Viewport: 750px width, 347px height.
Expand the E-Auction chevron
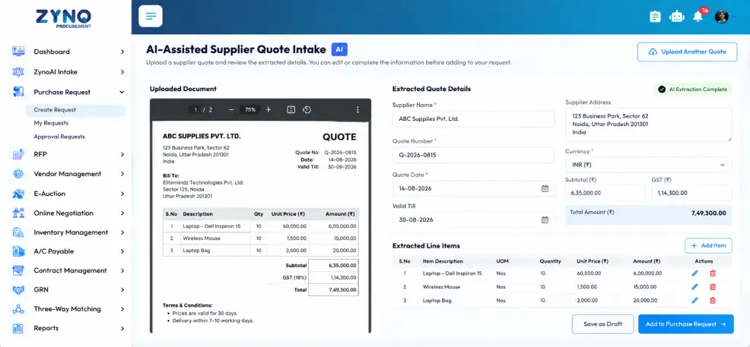point(122,194)
